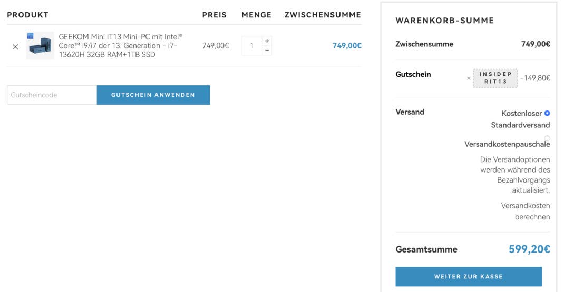Select Versandkostenpauschale shipping option

[547, 138]
